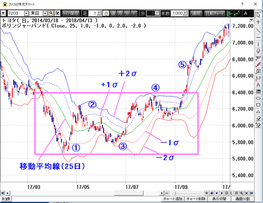
Task: Select the fan lines drawing tool
Action: [258, 58]
